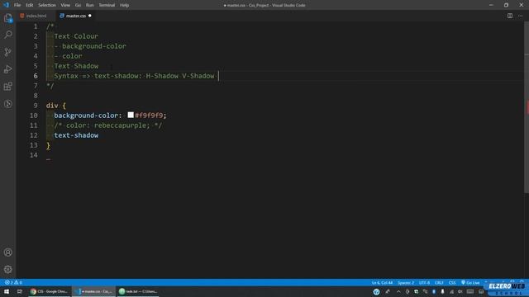Open the Run menu
529x297 pixels.
89,5
